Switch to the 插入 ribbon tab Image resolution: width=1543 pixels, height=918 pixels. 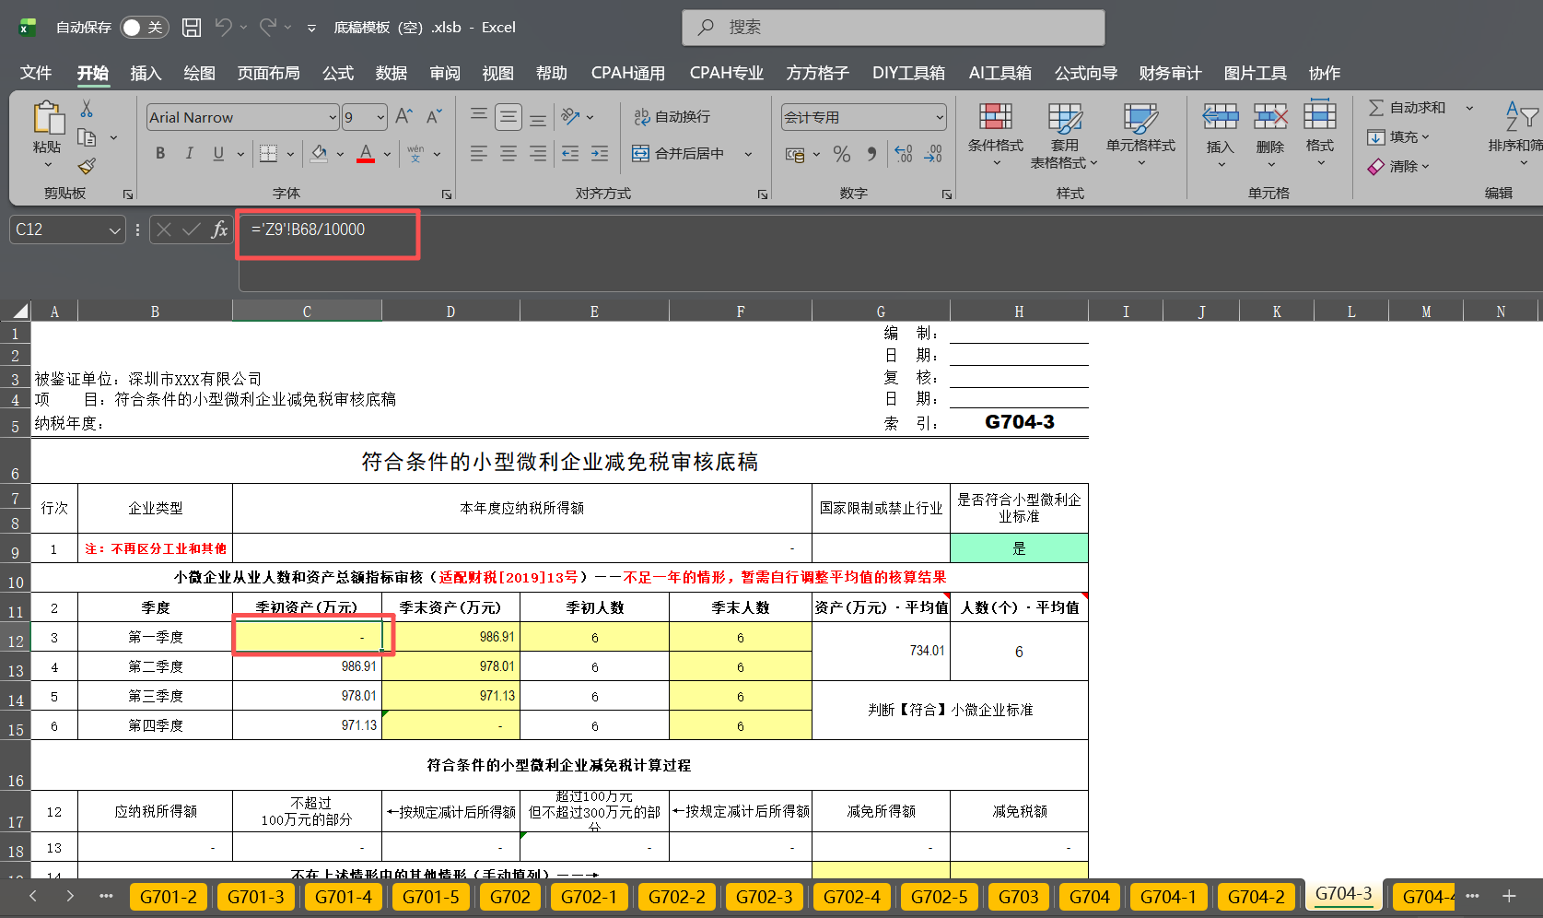146,73
